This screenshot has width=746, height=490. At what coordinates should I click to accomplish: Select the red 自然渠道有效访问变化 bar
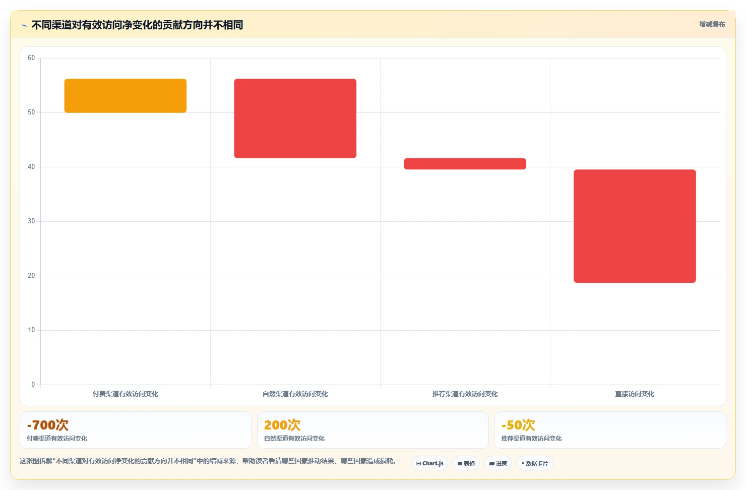click(x=295, y=118)
